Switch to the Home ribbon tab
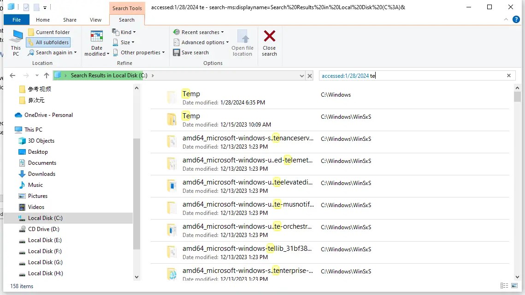Viewport: 525px width, 295px height. point(42,20)
